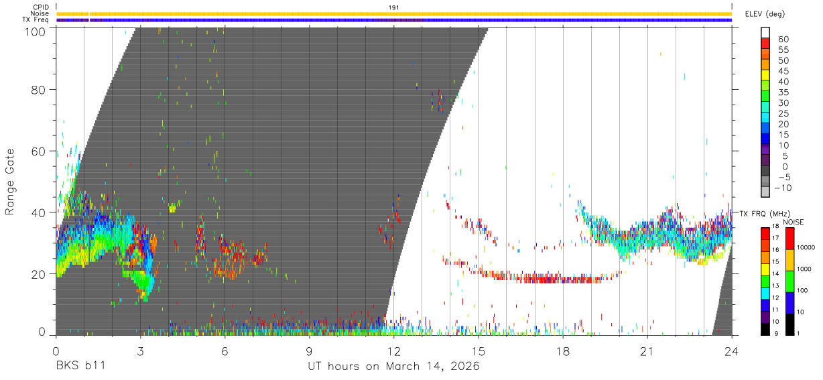Screen dimensions: 823x380
Task: Pick the orange segment of NOISE color bar
Action: (789, 259)
